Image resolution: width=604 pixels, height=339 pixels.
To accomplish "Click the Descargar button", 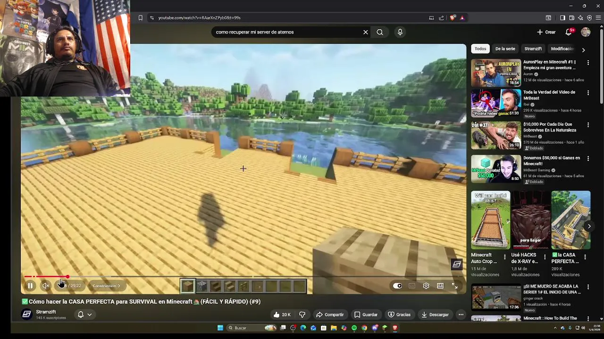I will pyautogui.click(x=435, y=315).
